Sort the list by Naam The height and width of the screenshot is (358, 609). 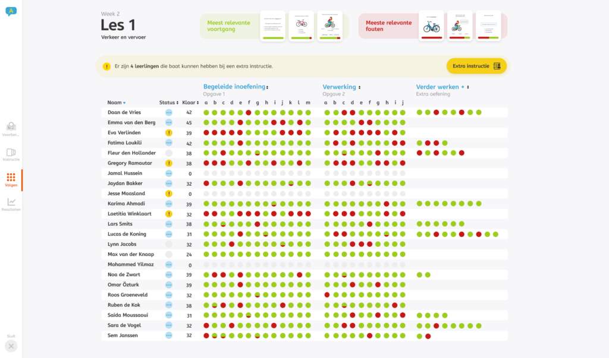116,103
